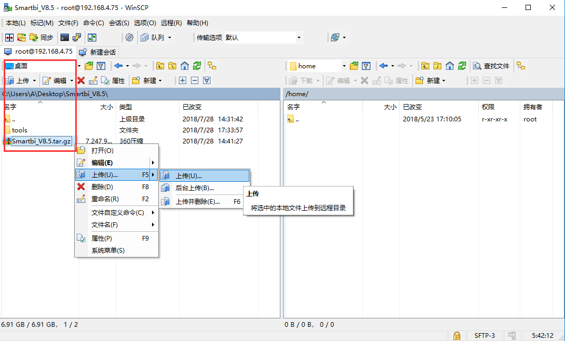The height and width of the screenshot is (341, 565).
Task: Open the 命令(C) menu
Action: pyautogui.click(x=93, y=23)
